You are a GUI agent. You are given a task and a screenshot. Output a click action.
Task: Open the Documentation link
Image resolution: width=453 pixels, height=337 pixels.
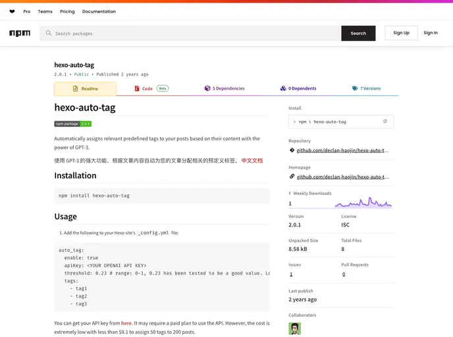click(x=99, y=12)
